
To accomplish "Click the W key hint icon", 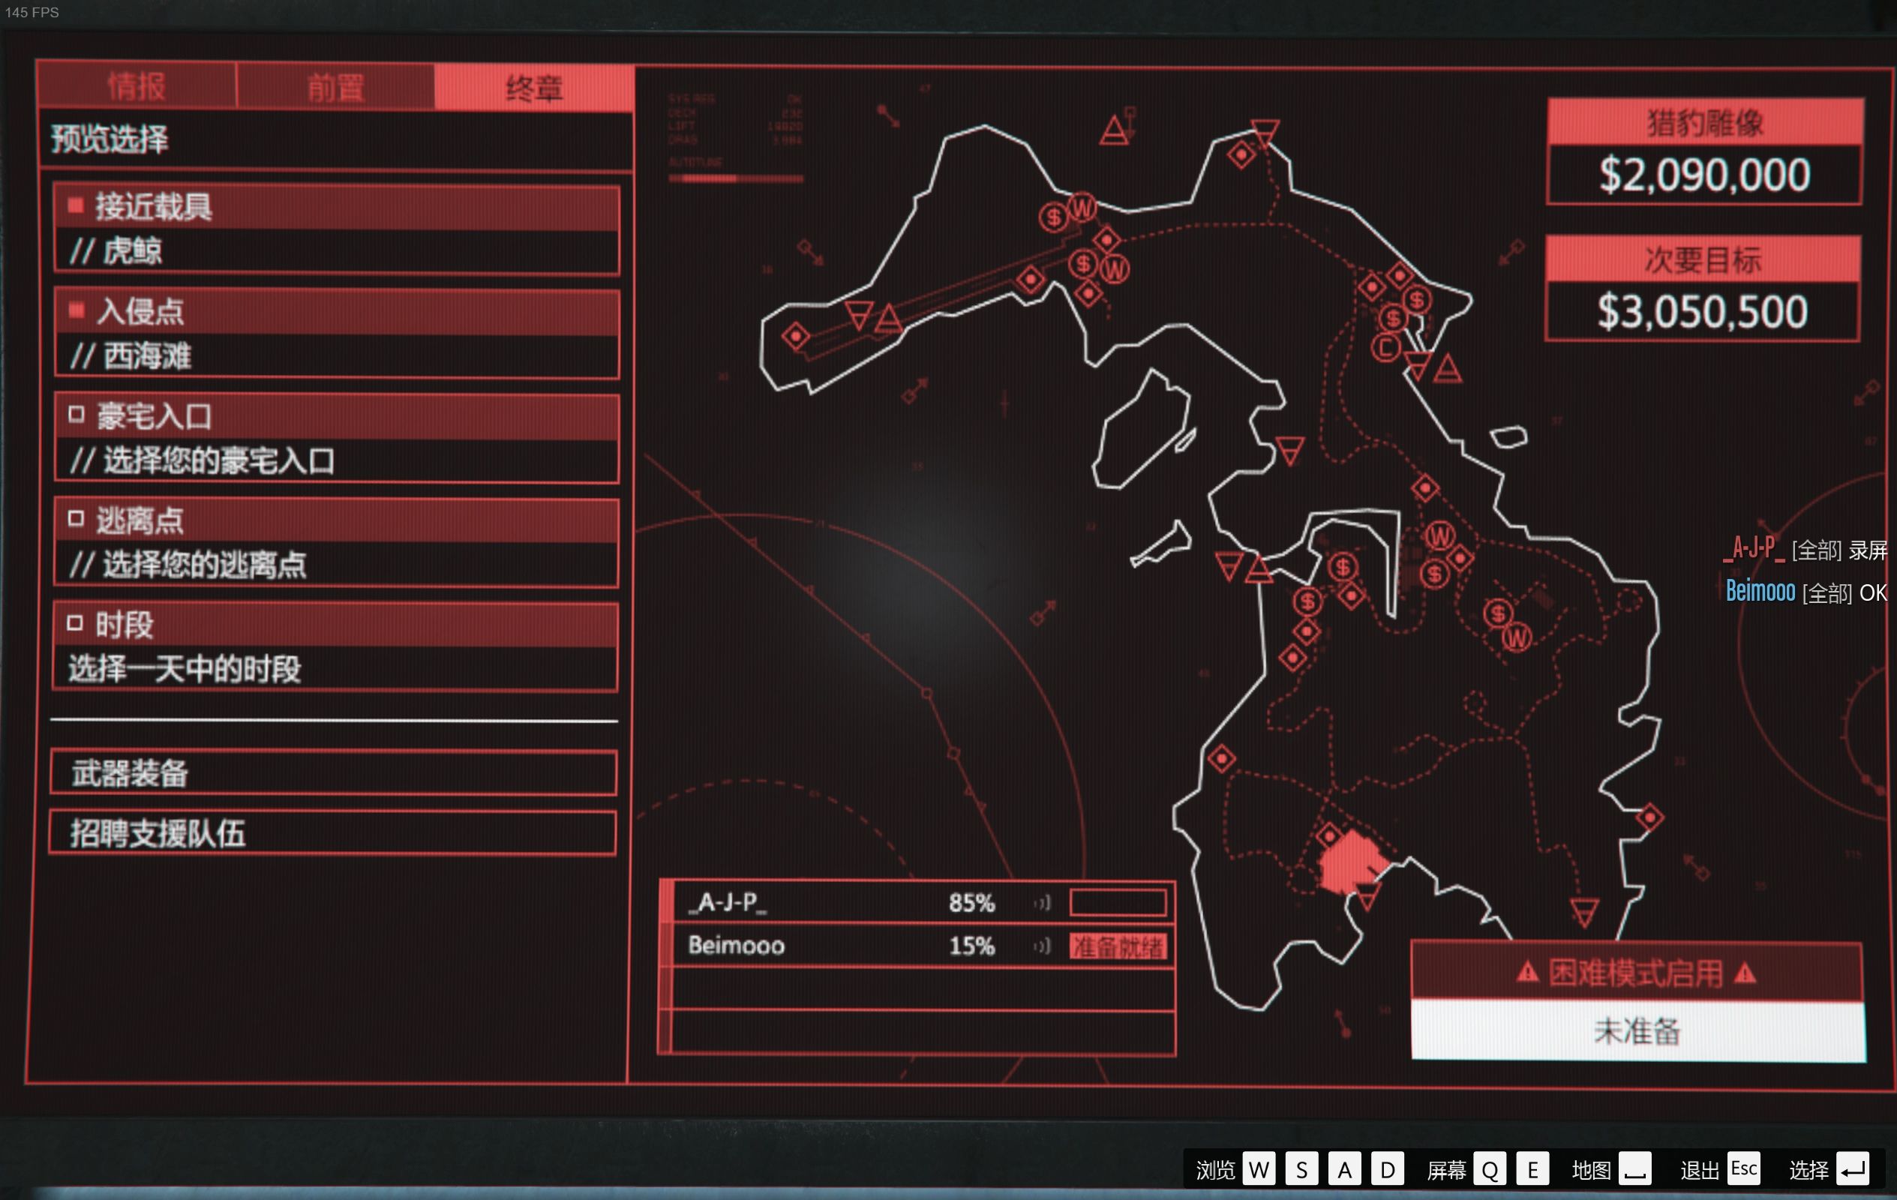I will pos(1259,1169).
